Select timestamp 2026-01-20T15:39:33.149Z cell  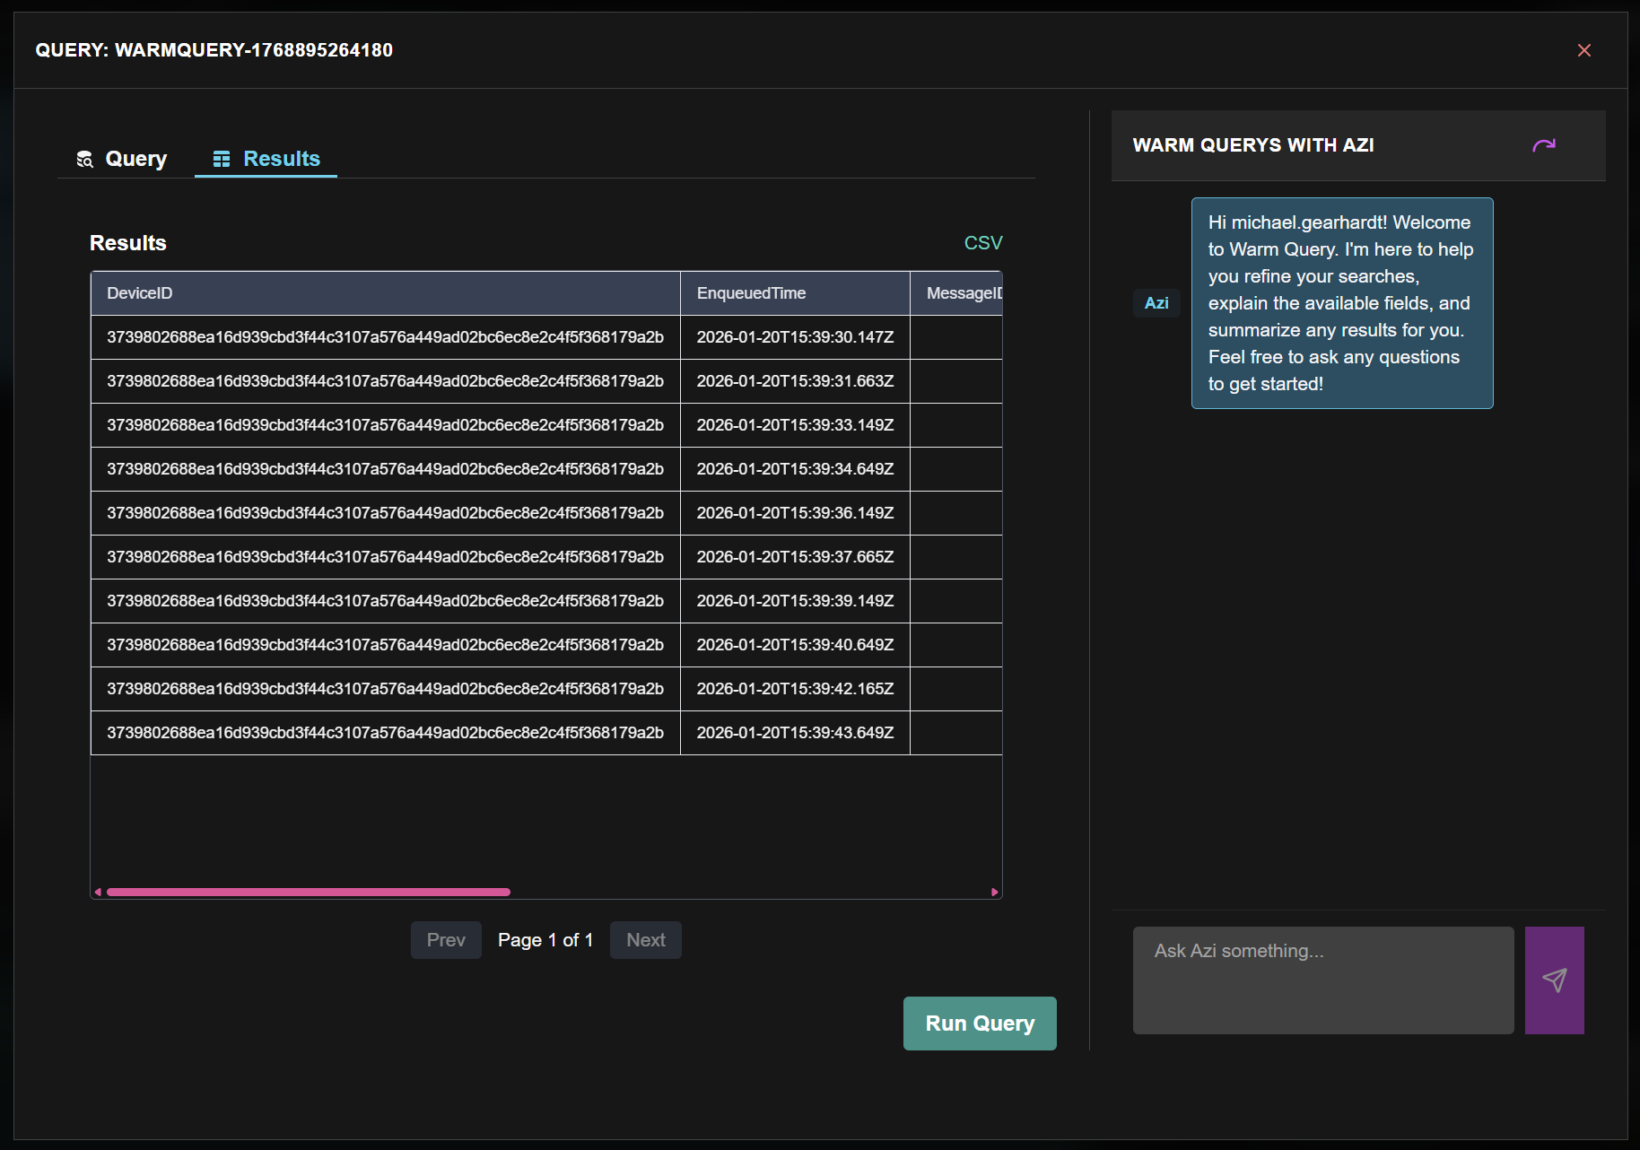[795, 425]
